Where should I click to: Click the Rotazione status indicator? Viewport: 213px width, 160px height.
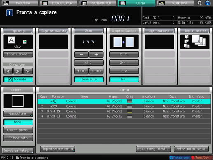(x=180, y=158)
